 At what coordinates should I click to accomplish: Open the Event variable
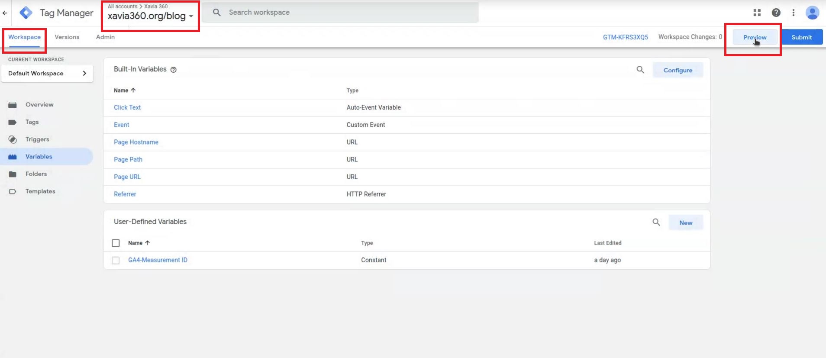(121, 125)
